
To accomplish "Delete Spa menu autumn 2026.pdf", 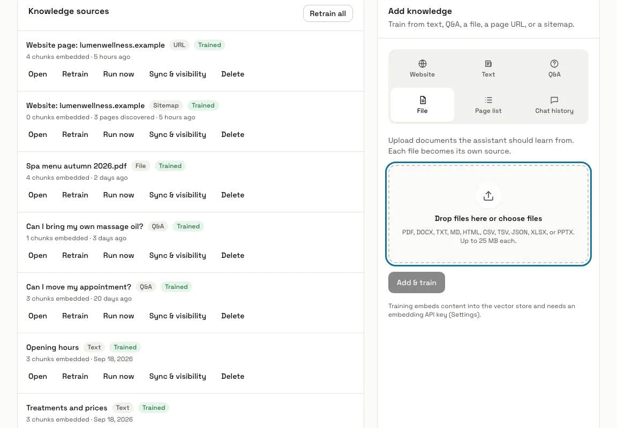I will pos(232,195).
